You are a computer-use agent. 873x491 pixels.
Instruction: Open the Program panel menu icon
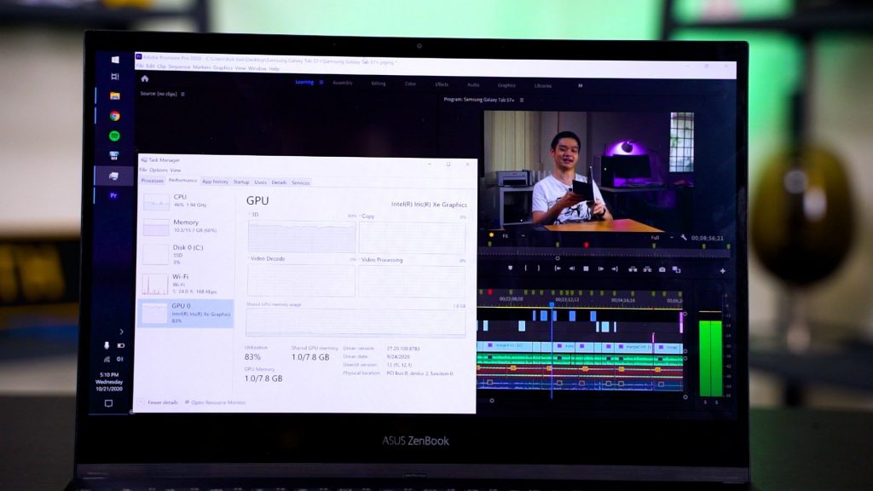coord(522,101)
